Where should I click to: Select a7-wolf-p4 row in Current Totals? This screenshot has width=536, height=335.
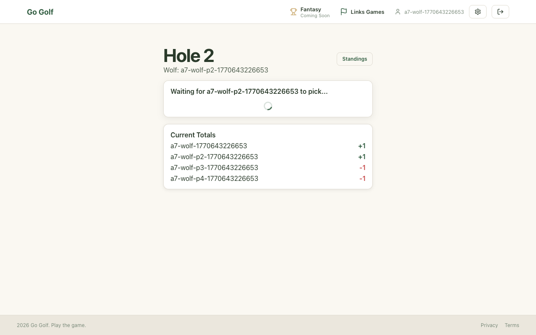pos(214,178)
